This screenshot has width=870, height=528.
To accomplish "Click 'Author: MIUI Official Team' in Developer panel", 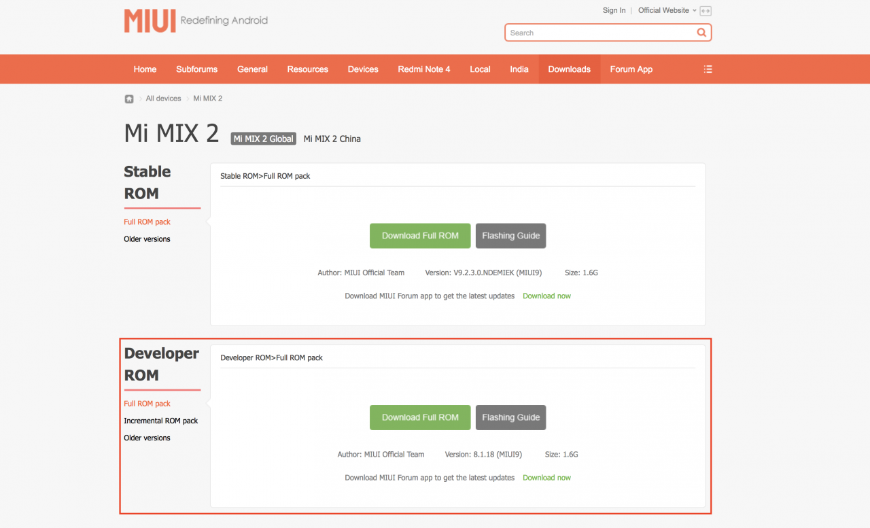I will click(x=381, y=455).
